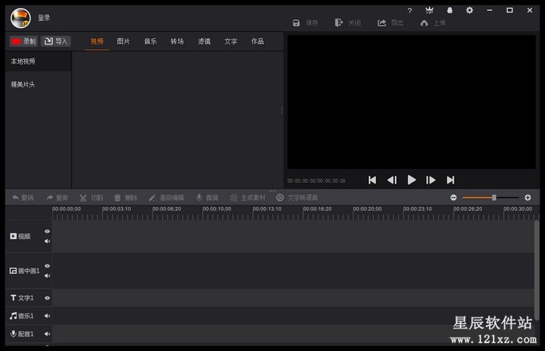This screenshot has height=351, width=545.
Task: Toggle visibility of the 画中画1 track
Action: pos(47,266)
